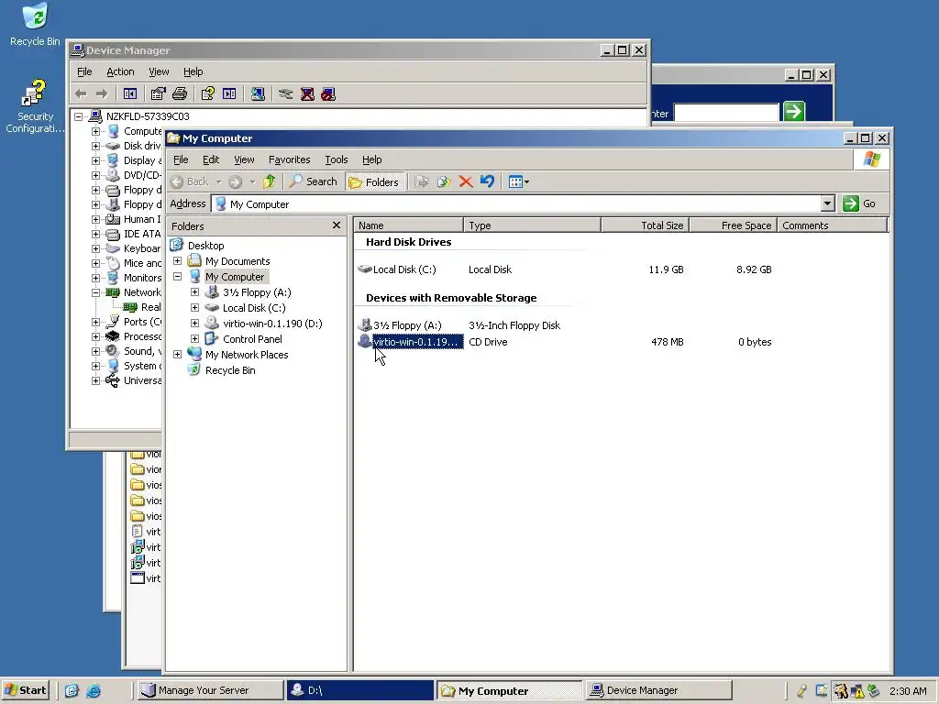Select Desktop in Folders tree
Image resolution: width=939 pixels, height=704 pixels.
click(x=205, y=246)
